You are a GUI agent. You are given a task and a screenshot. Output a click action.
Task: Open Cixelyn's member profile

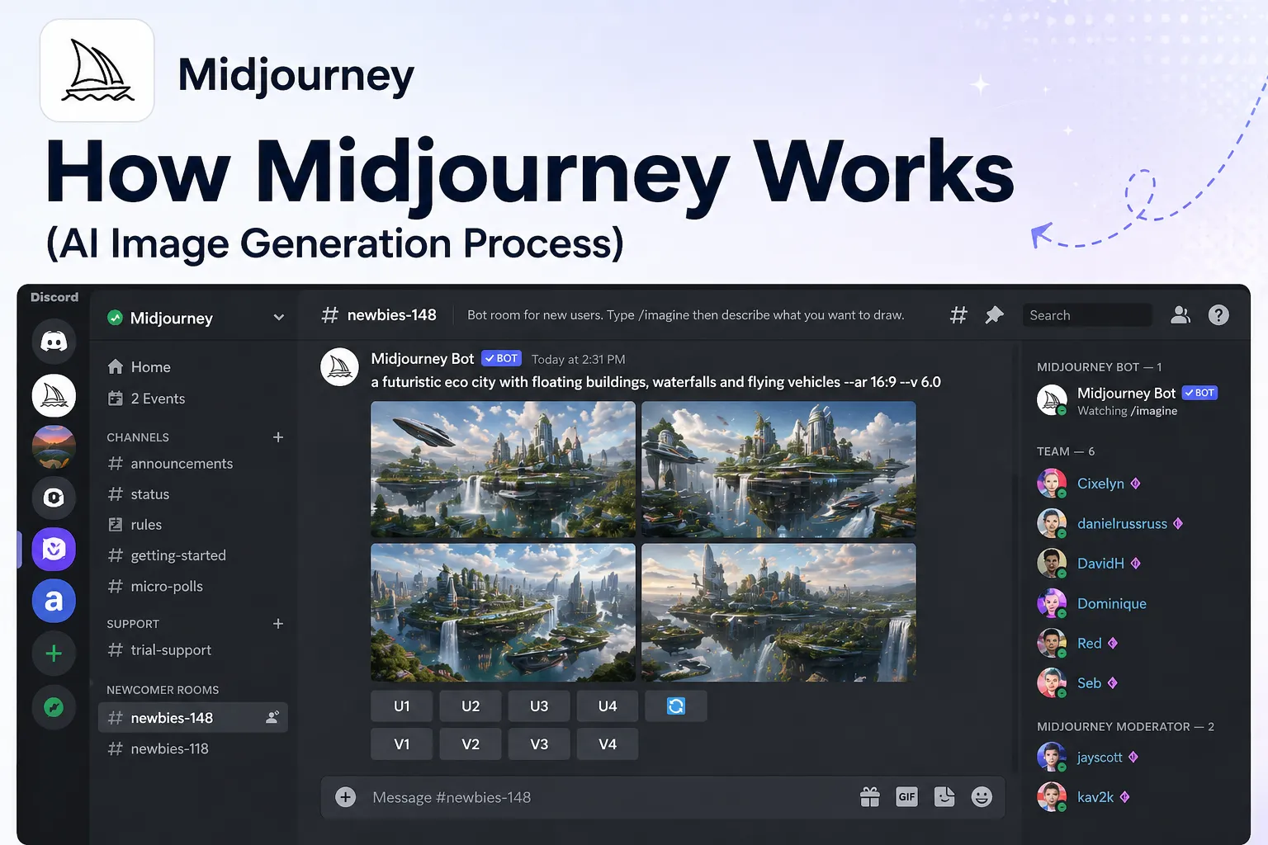pos(1100,484)
